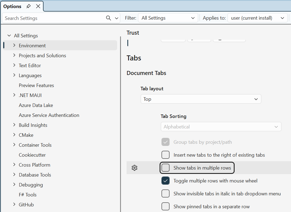Click the Document Tabs heading
This screenshot has height=212, width=291.
point(146,73)
